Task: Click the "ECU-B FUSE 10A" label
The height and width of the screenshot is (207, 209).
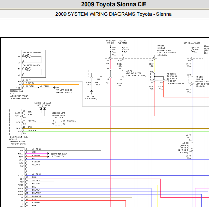Action: pyautogui.click(x=196, y=50)
